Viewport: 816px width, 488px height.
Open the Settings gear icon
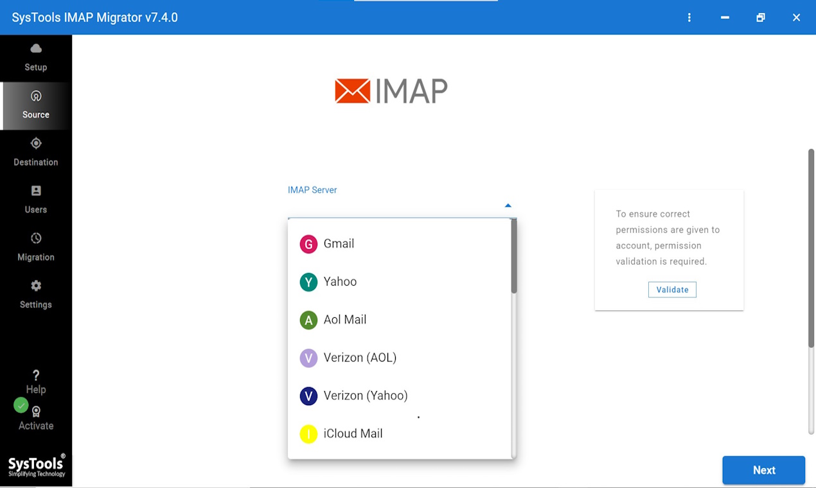35,286
